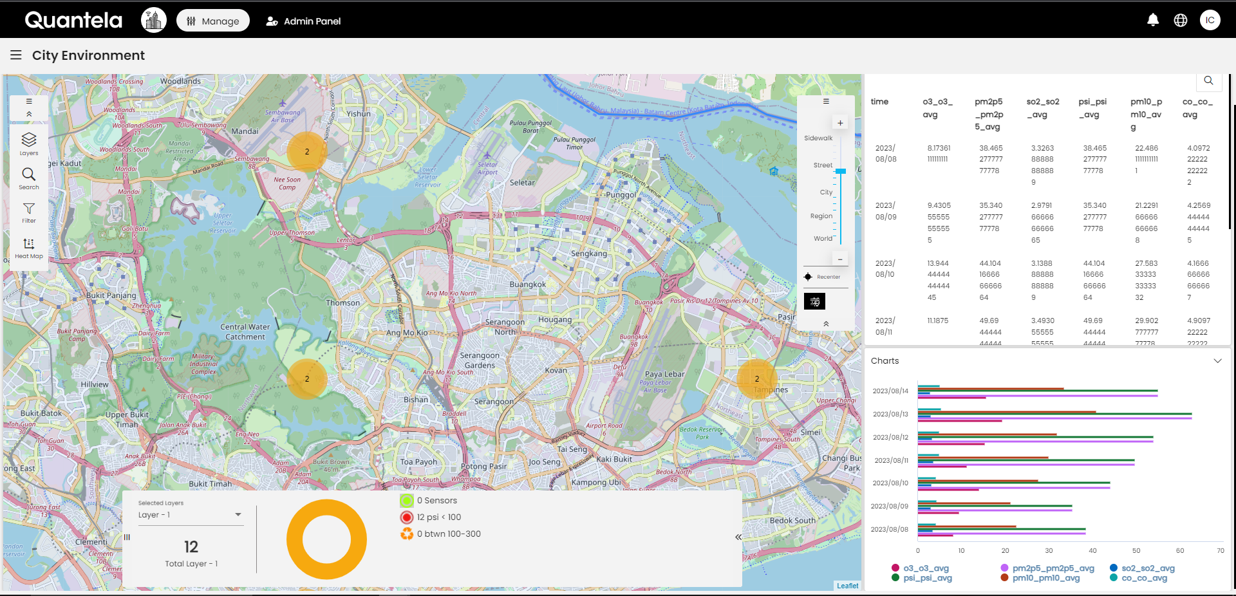The width and height of the screenshot is (1236, 596).
Task: Click the pm10_pm10_avg column header
Action: point(1147,115)
